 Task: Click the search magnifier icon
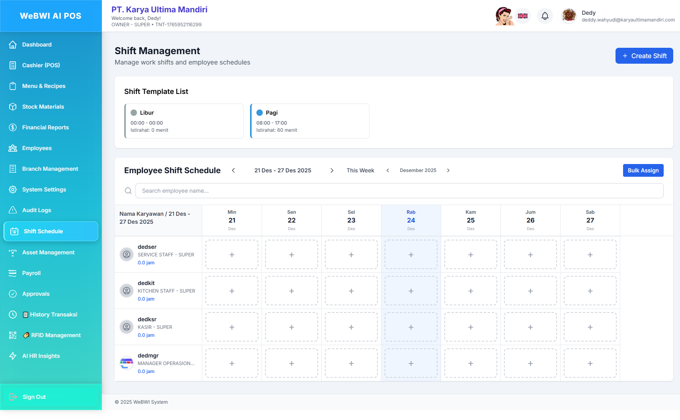point(128,191)
